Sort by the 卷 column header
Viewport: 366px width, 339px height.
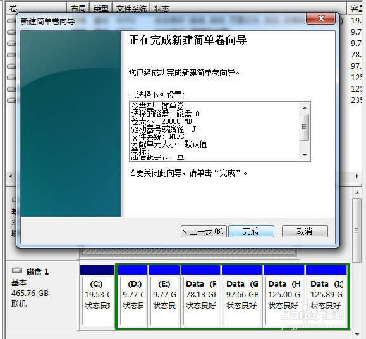(x=36, y=9)
